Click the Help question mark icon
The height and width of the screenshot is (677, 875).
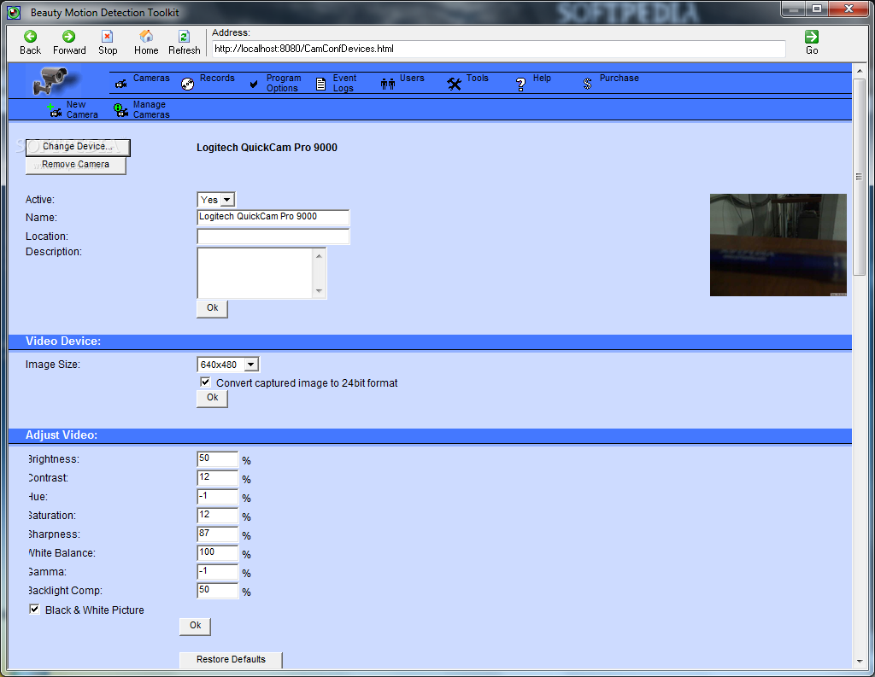click(520, 85)
